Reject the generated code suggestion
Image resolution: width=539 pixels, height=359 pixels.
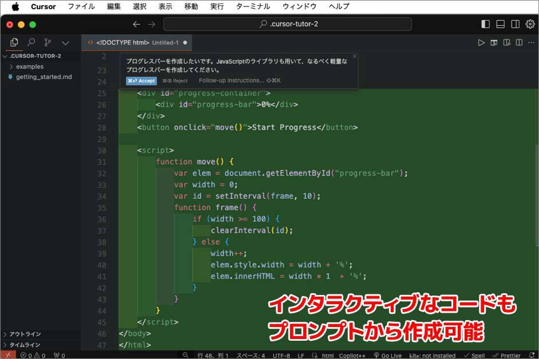click(175, 81)
